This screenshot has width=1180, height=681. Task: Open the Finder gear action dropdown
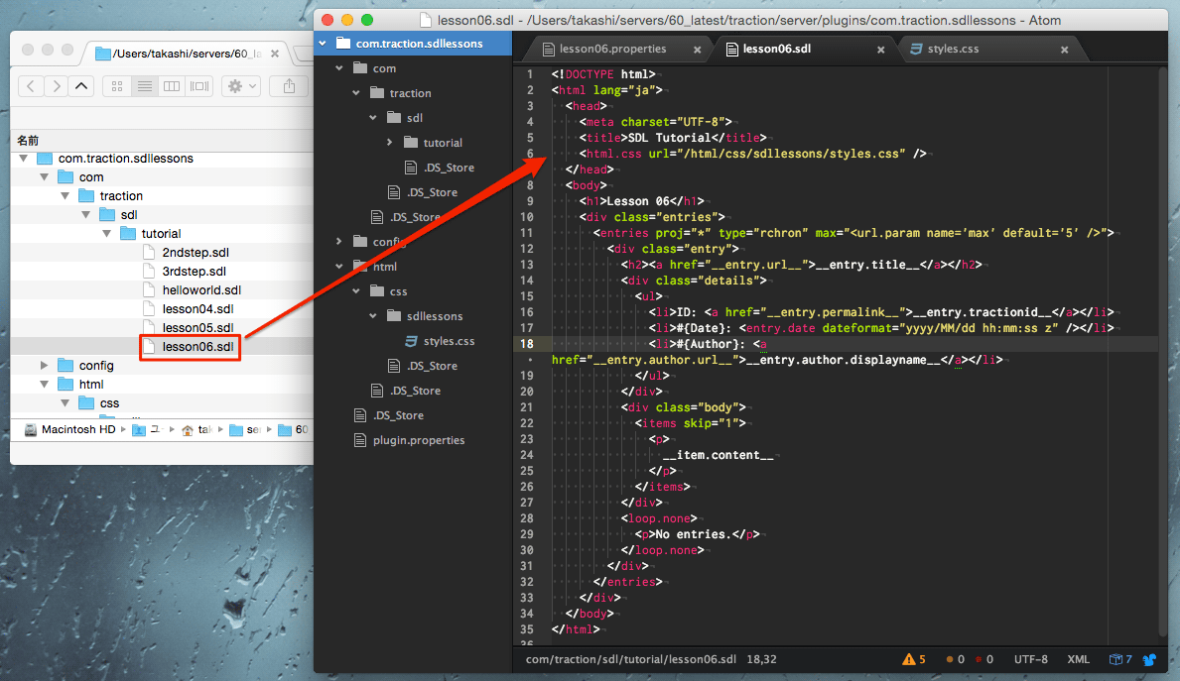[241, 86]
